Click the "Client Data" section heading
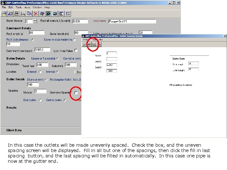Screen dimensions: 227x170 [x=14, y=130]
